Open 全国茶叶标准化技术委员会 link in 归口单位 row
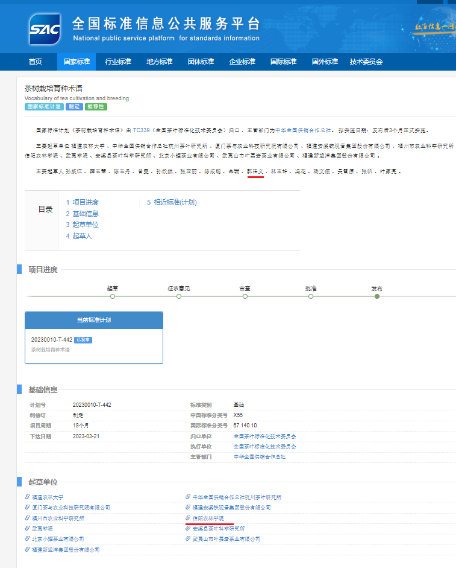This screenshot has height=568, width=456. pyautogui.click(x=264, y=436)
